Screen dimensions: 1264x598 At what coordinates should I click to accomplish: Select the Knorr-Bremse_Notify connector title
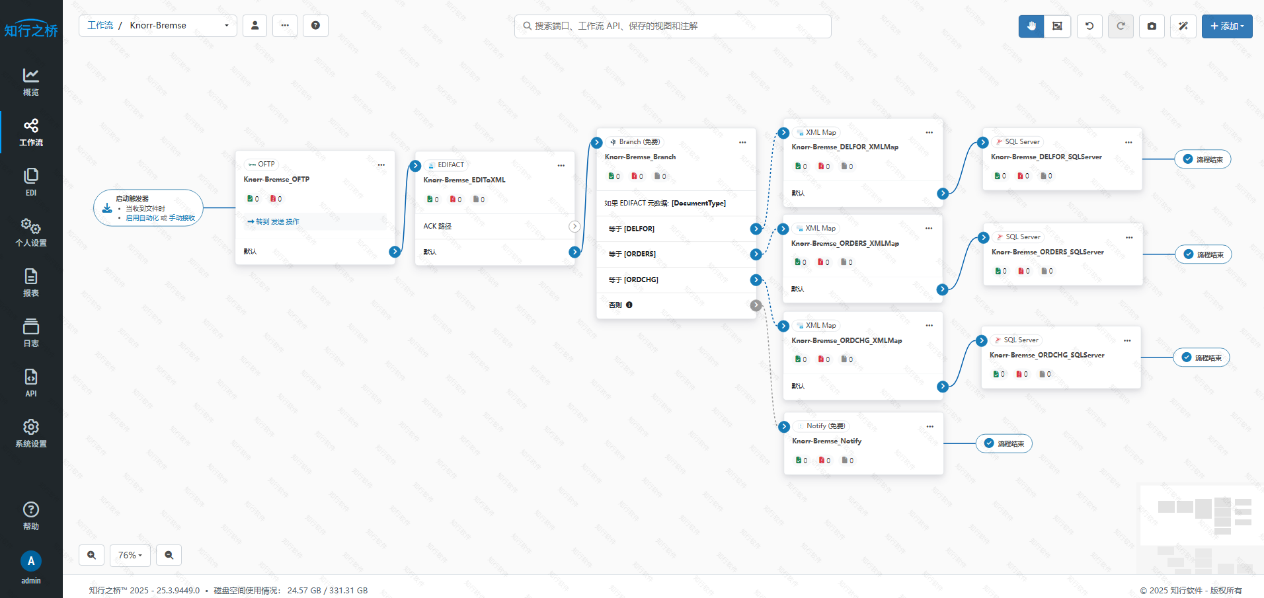coord(826,441)
